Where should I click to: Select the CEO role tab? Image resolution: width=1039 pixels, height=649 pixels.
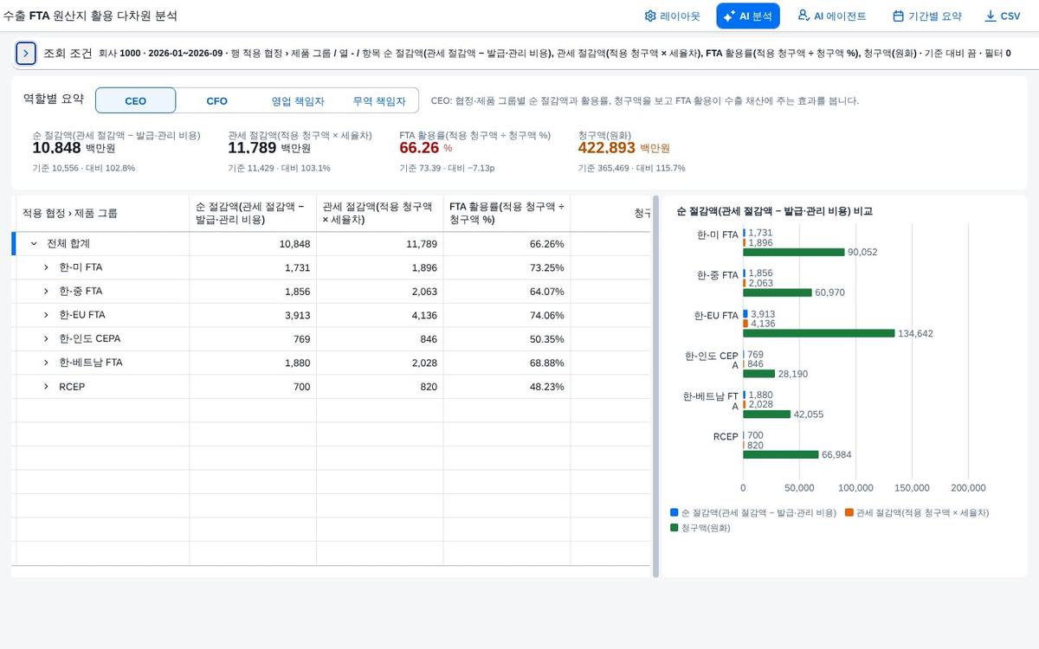click(135, 100)
